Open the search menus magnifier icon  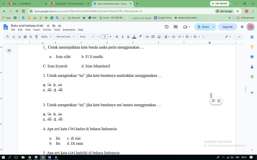pyautogui.click(x=8, y=37)
